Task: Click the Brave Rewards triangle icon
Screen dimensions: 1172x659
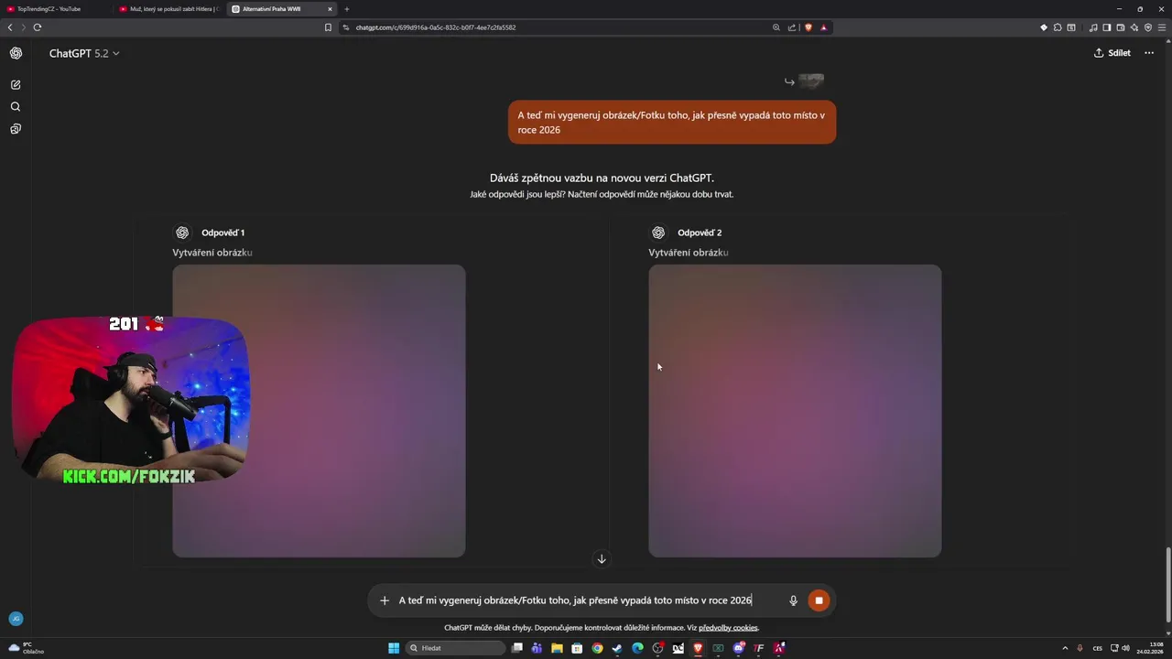Action: [824, 27]
